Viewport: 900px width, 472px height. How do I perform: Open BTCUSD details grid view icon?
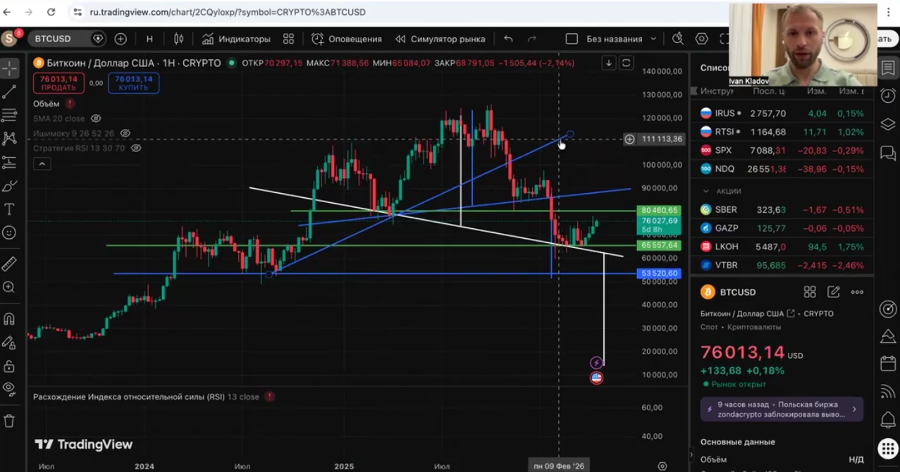pyautogui.click(x=810, y=292)
